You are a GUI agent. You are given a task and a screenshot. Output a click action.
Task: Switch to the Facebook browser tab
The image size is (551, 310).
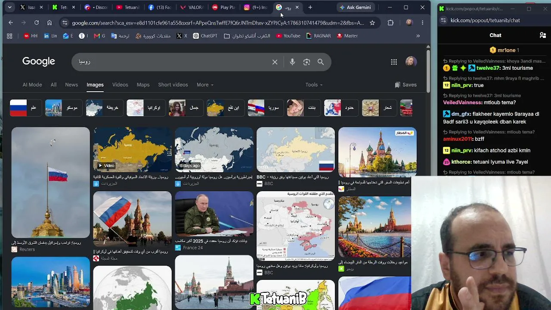[x=159, y=7]
